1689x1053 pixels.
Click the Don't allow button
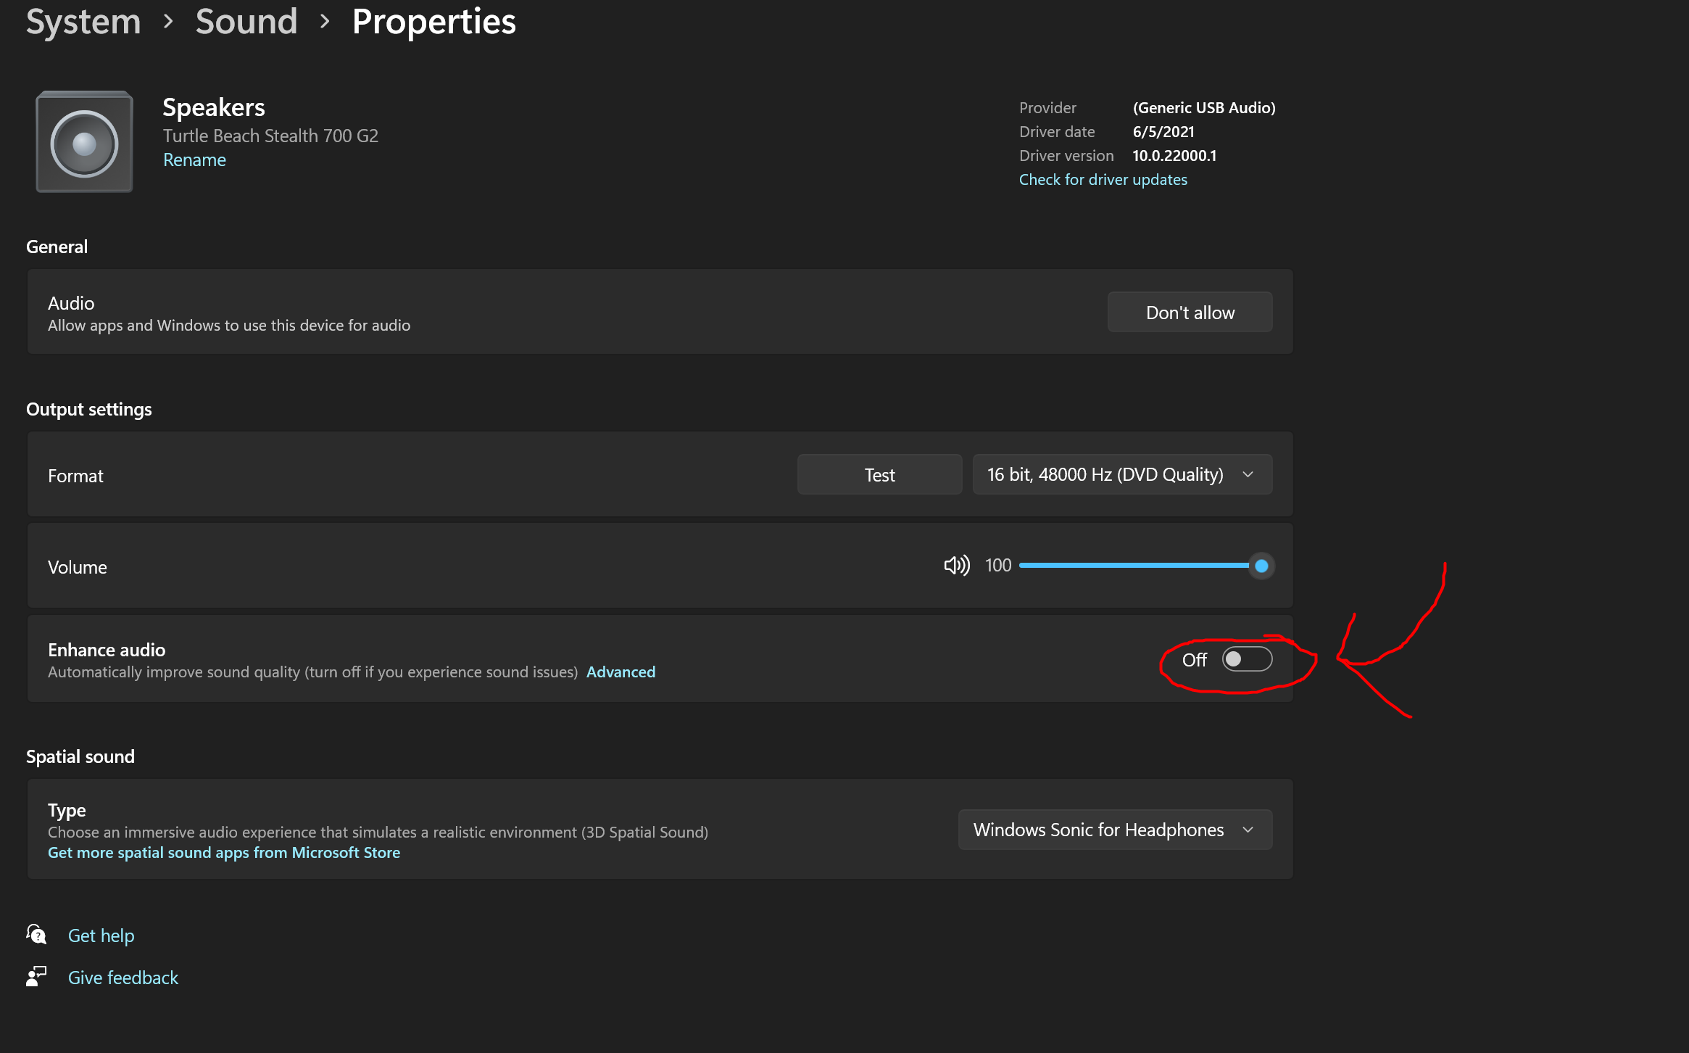[1190, 313]
